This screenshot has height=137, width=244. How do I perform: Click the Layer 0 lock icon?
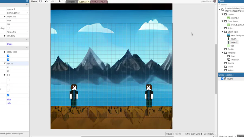[x=225, y=79]
